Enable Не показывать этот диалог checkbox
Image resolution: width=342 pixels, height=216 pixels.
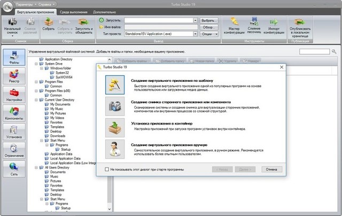pyautogui.click(x=107, y=169)
